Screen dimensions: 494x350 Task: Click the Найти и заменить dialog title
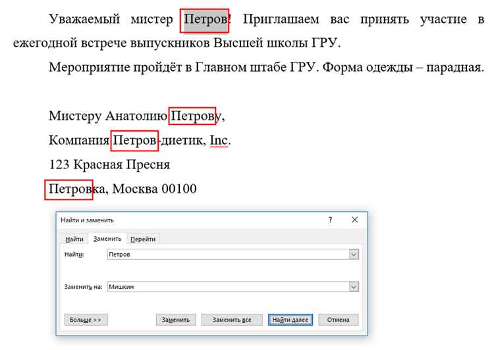[87, 220]
